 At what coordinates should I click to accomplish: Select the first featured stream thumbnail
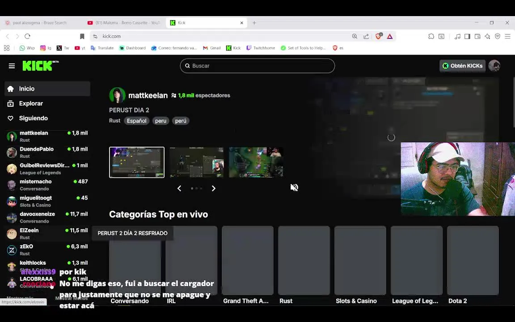(137, 162)
